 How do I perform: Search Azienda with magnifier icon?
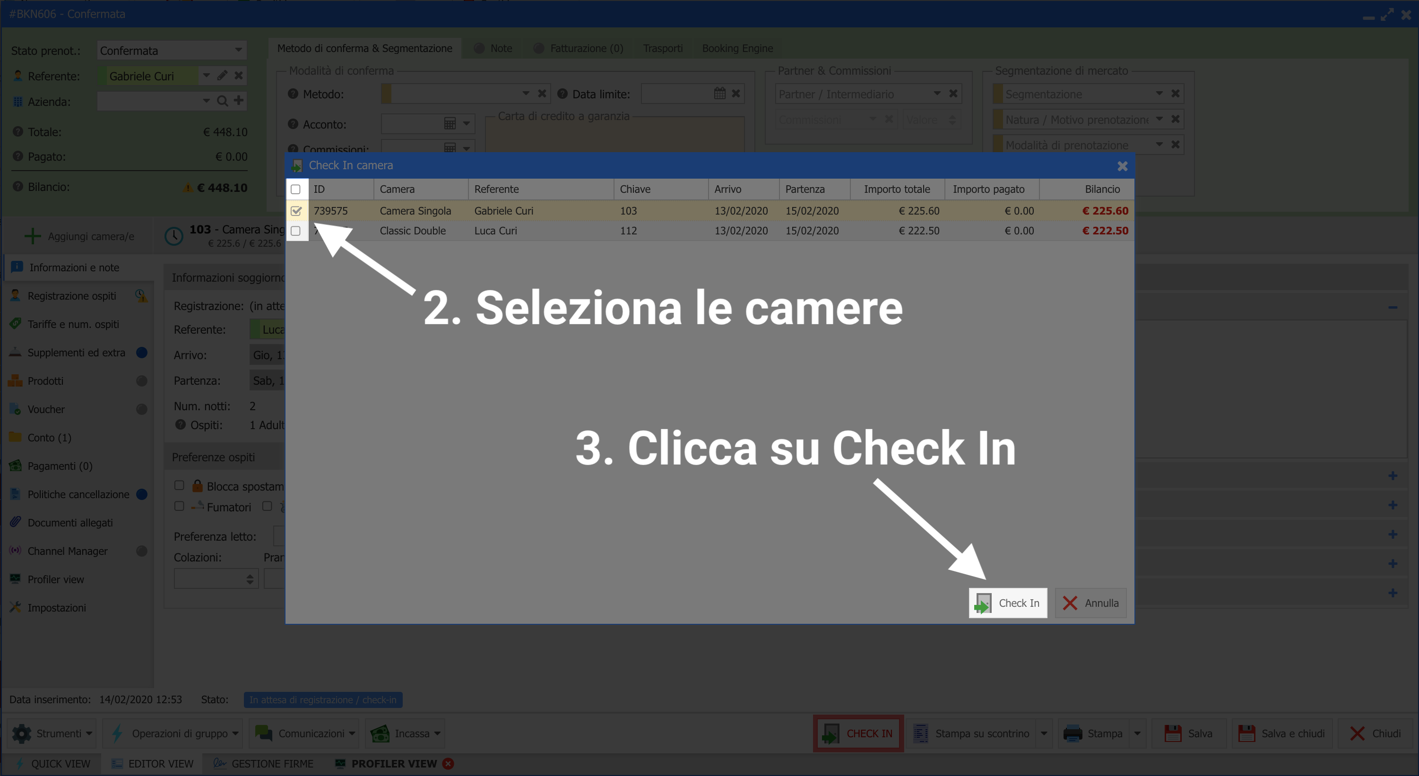pos(222,101)
